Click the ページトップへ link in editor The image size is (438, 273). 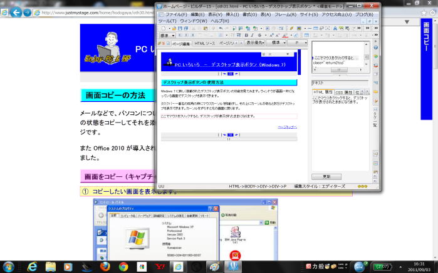[287, 127]
